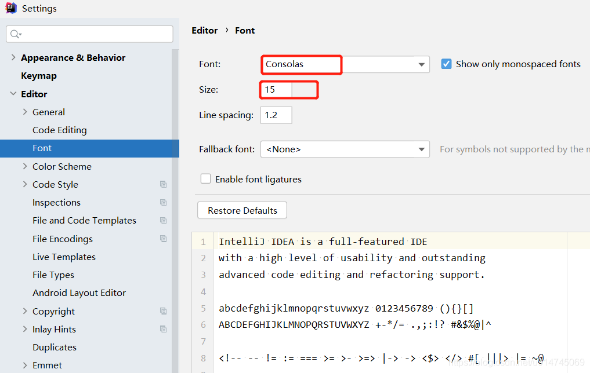Expand the General subsection arrow
The width and height of the screenshot is (590, 373).
25,112
